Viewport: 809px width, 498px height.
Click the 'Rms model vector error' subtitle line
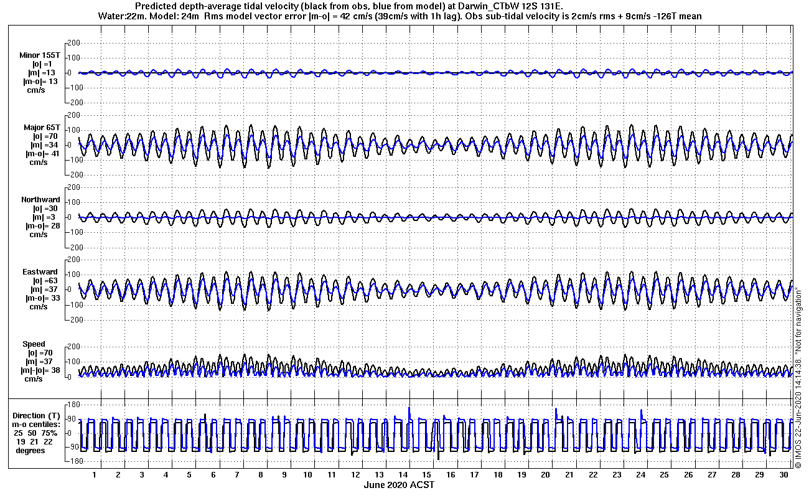pos(400,16)
